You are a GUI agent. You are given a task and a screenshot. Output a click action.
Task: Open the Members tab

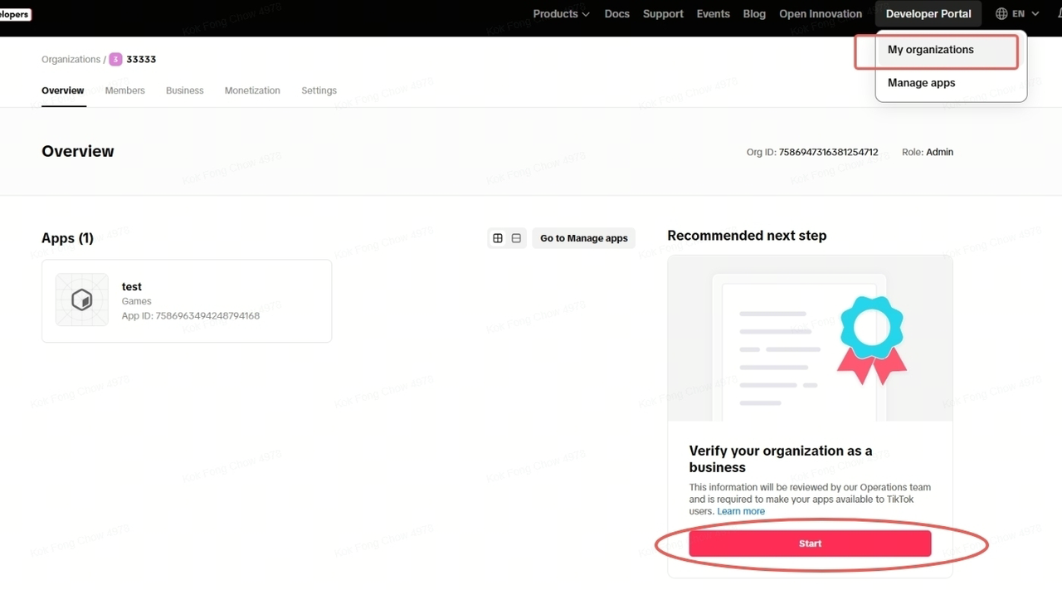(125, 90)
